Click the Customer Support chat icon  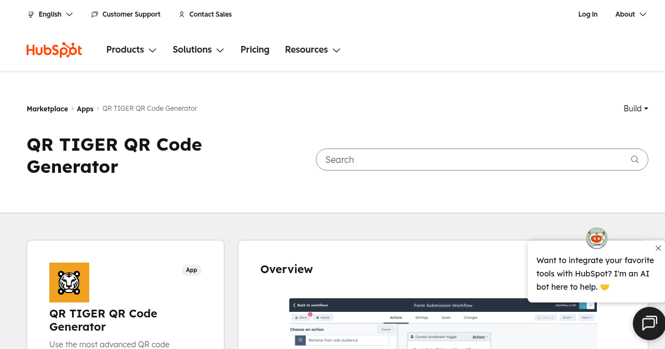(x=95, y=14)
